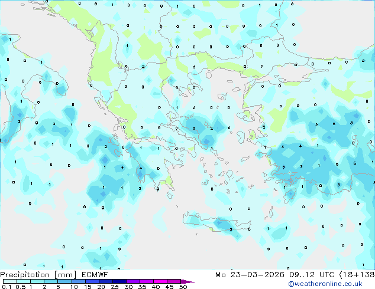Click the '10' legend scale value
The width and height of the screenshot is (375, 289).
[74, 287]
